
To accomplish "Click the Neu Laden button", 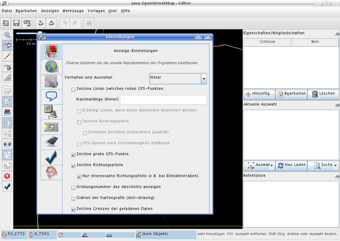I will 291,166.
